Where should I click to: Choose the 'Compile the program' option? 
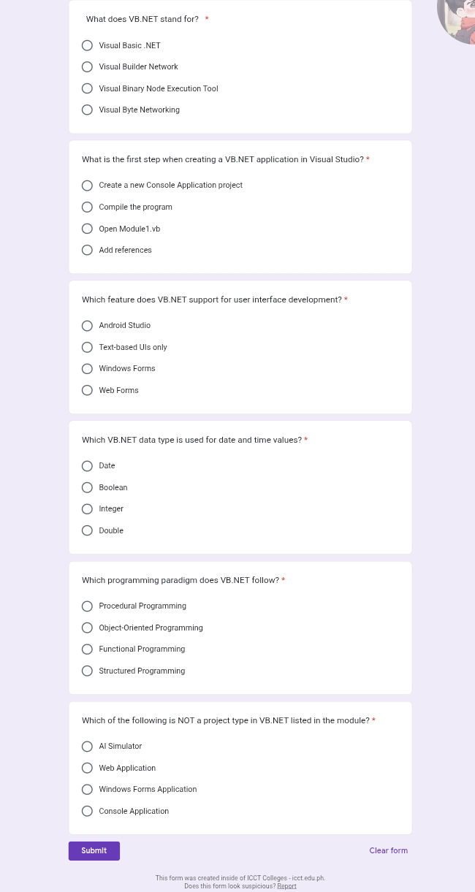point(87,207)
